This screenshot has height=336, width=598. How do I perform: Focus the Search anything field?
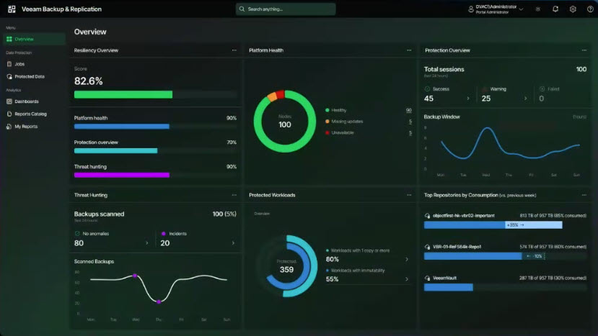point(286,9)
